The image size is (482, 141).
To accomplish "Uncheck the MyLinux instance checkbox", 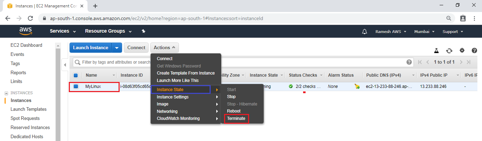I will coord(76,86).
